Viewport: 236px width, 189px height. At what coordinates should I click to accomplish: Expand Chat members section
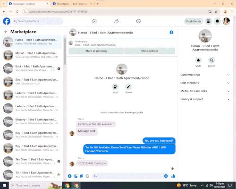pyautogui.click(x=205, y=83)
